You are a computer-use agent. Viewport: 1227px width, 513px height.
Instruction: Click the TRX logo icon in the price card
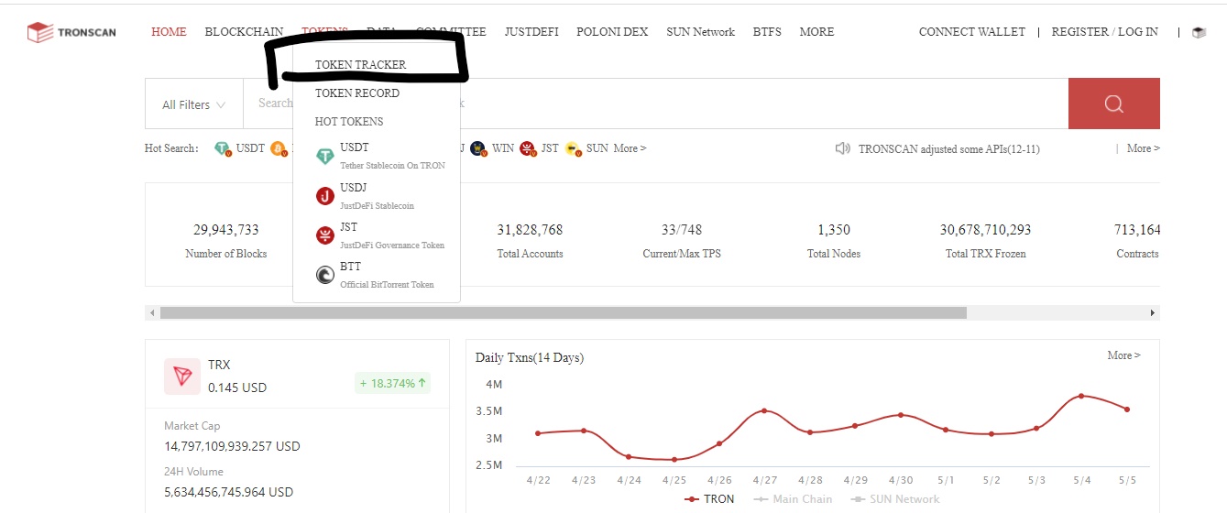tap(182, 377)
